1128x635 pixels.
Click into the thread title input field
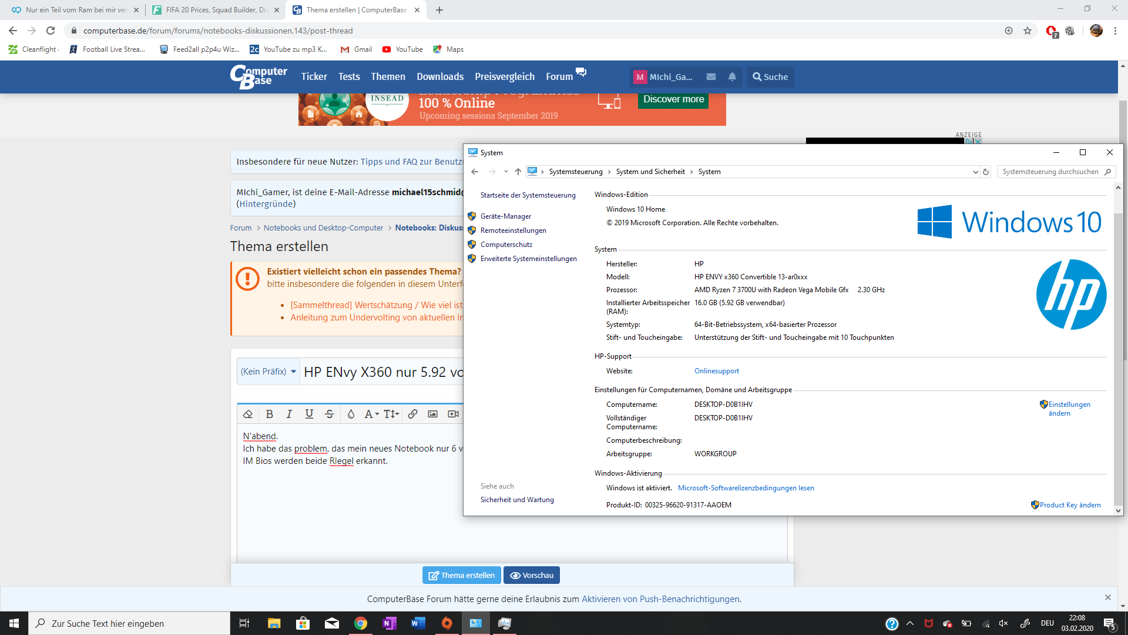click(x=382, y=372)
